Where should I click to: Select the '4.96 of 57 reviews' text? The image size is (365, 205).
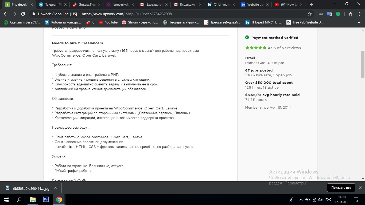284,48
